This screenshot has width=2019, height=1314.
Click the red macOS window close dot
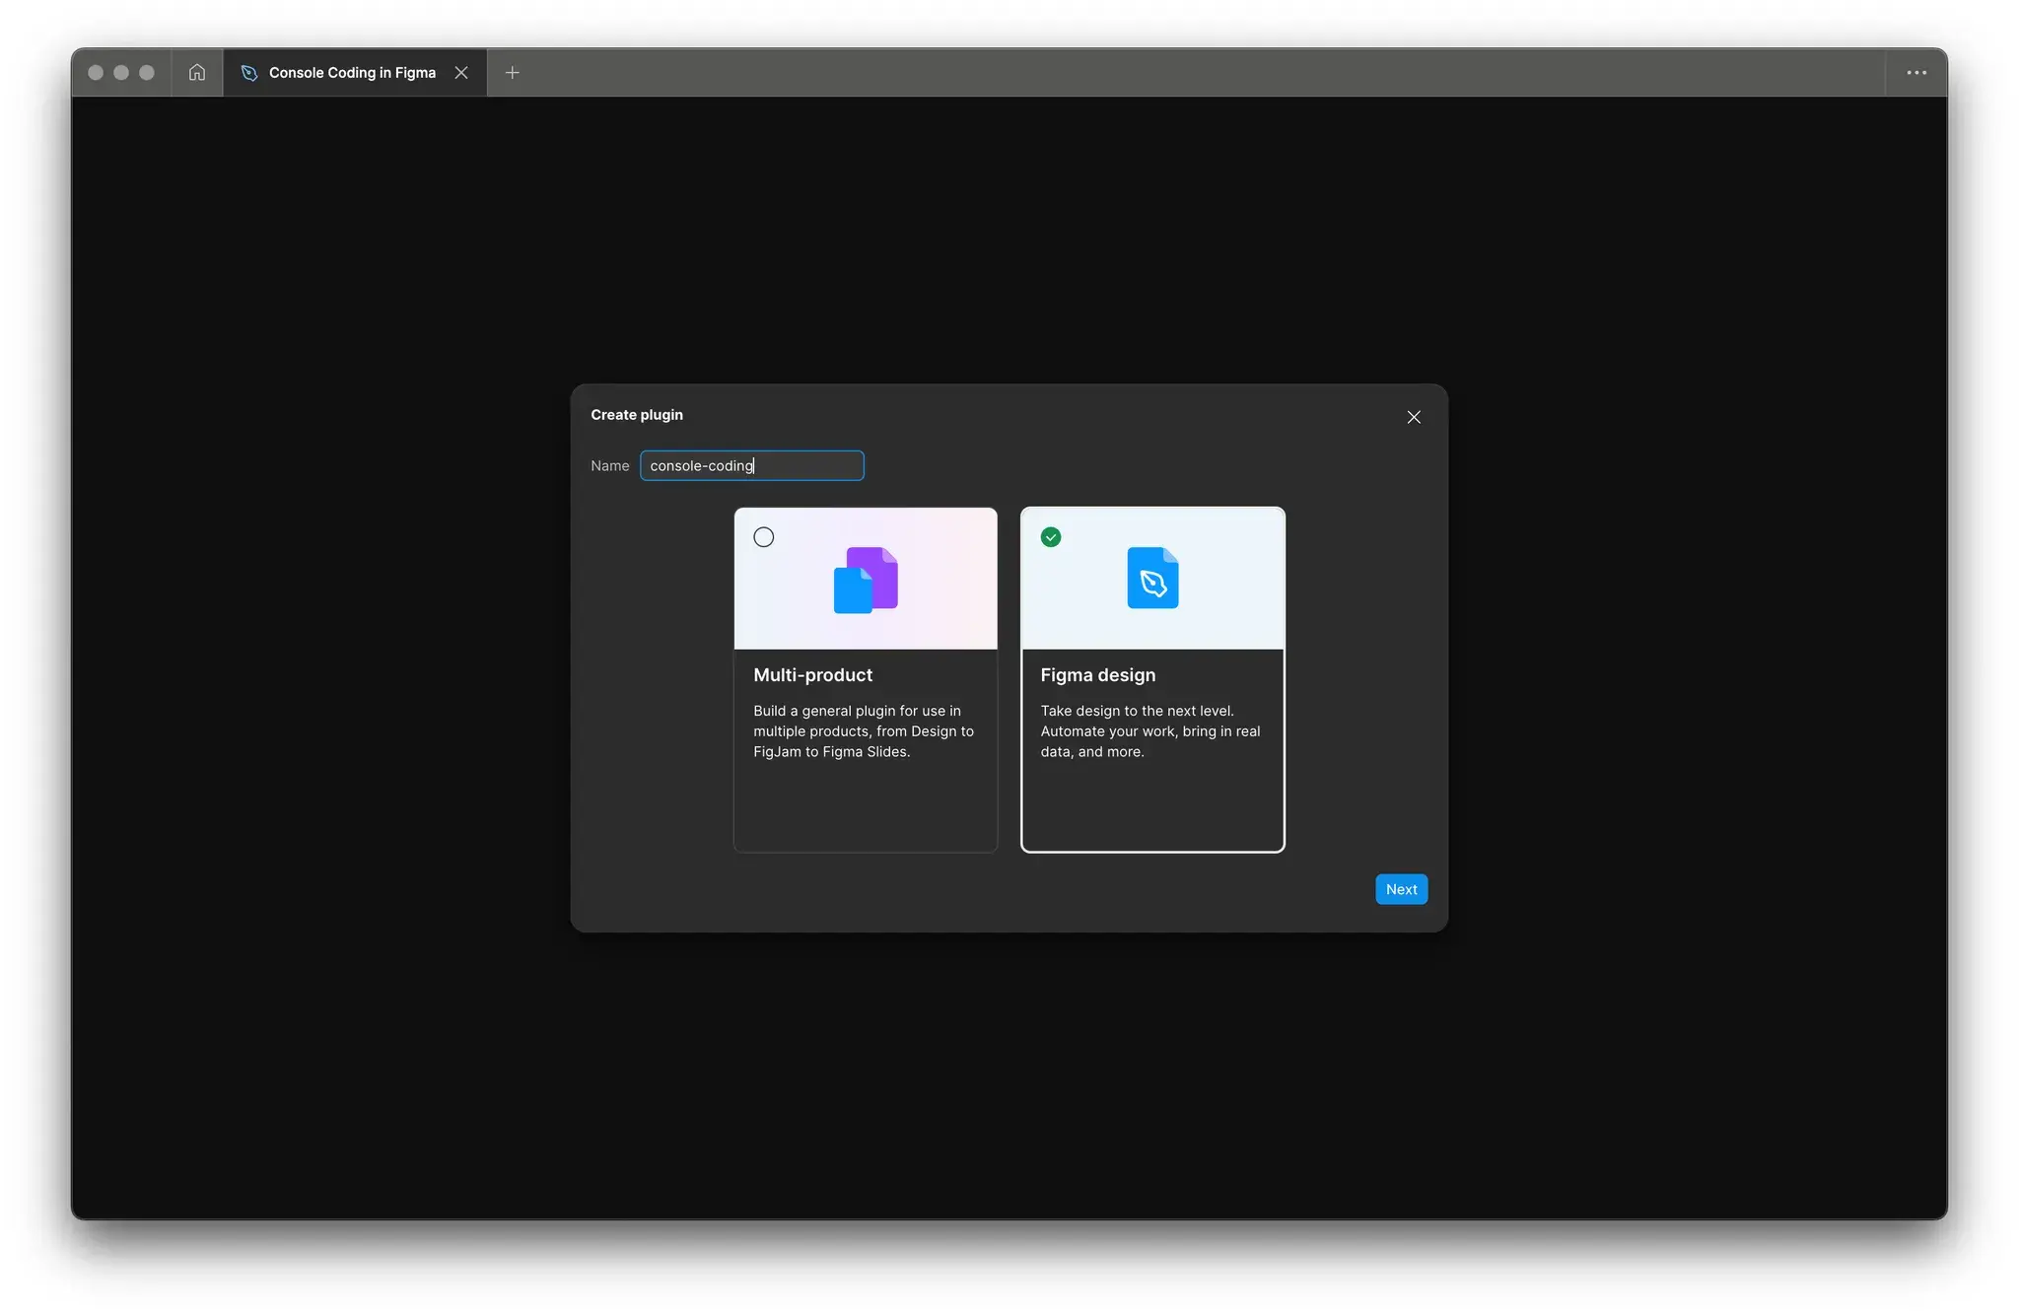(96, 73)
